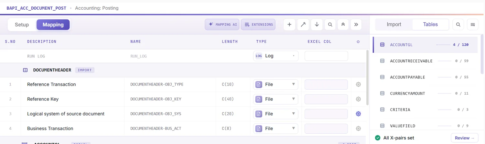This screenshot has width=485, height=144.
Task: Click the down arrow toolbar icon
Action: 317,25
